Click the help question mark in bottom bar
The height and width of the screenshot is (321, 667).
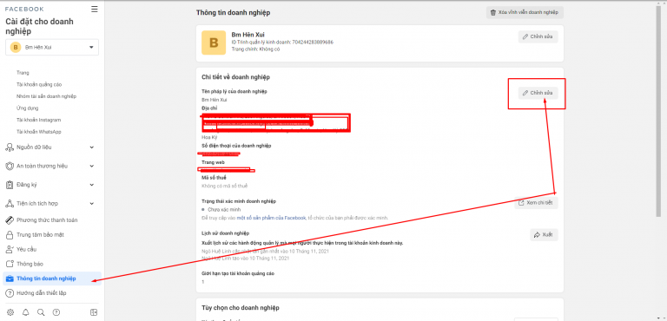(x=56, y=312)
